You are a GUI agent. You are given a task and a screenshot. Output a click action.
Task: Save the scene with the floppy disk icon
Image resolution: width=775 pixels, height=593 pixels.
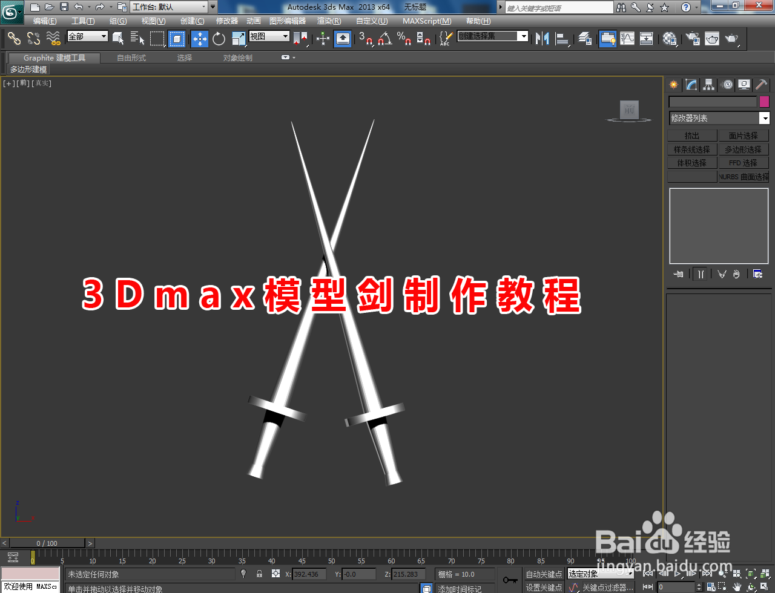tap(64, 7)
